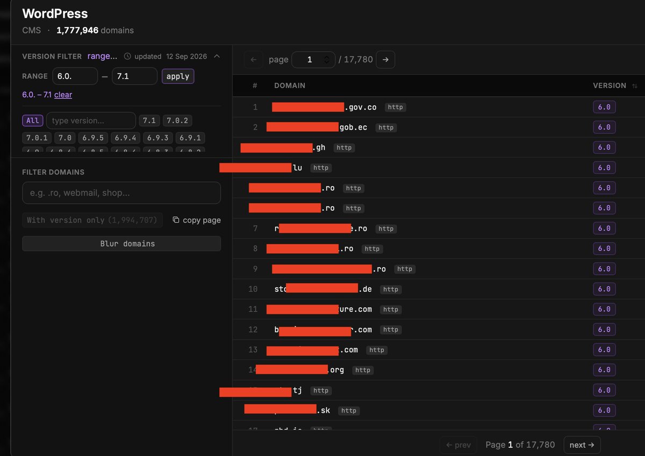Viewport: 645px width, 456px height.
Task: Click the range start field showing 6.0.
Action: coord(75,76)
